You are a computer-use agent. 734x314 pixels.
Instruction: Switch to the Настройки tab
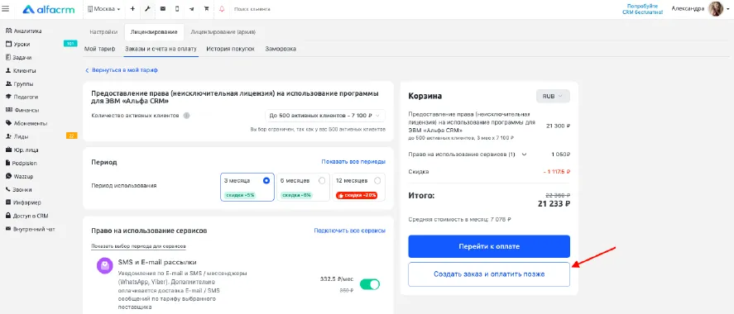pyautogui.click(x=103, y=32)
